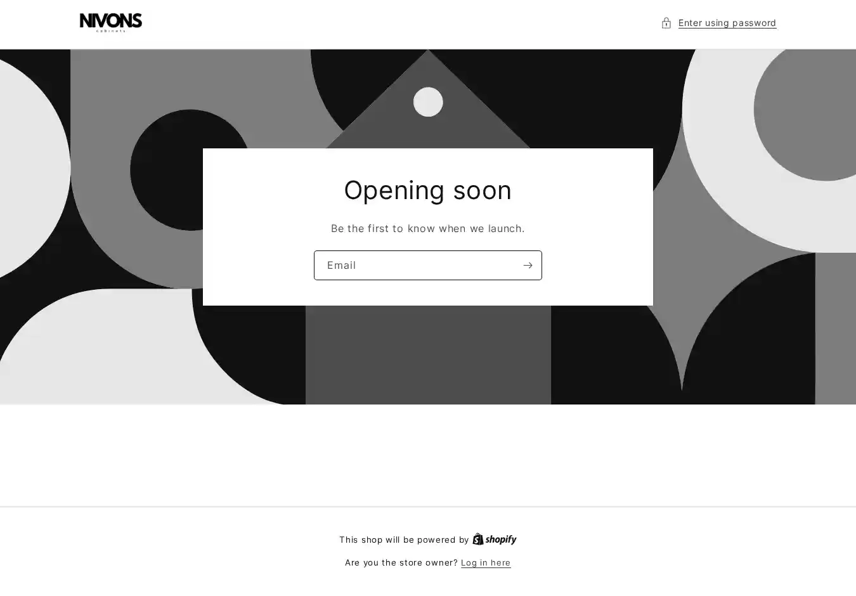The height and width of the screenshot is (596, 856).
Task: Click the dark grey rectangle beneath signup card
Action: pos(428,355)
